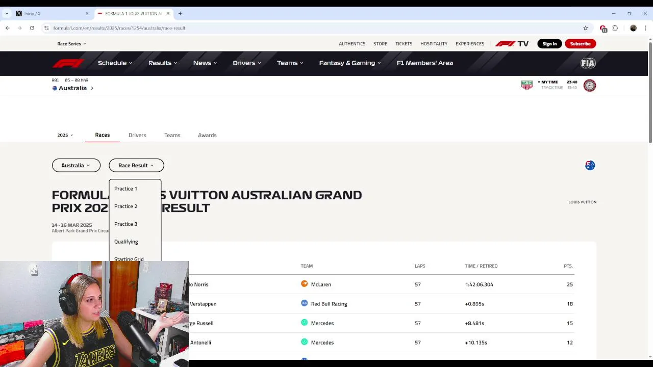This screenshot has width=653, height=367.
Task: Click the site info icon in address bar
Action: (46, 28)
